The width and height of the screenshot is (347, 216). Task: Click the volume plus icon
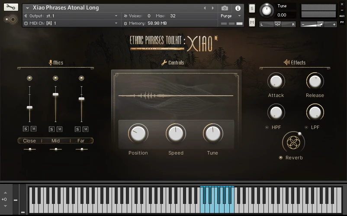pos(334,24)
